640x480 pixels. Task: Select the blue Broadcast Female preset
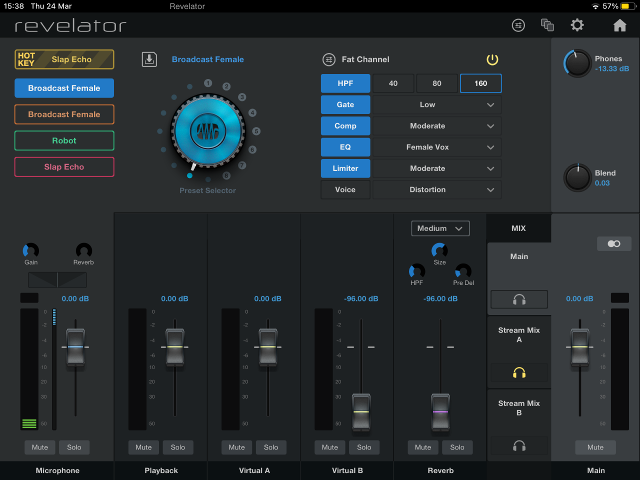point(64,88)
